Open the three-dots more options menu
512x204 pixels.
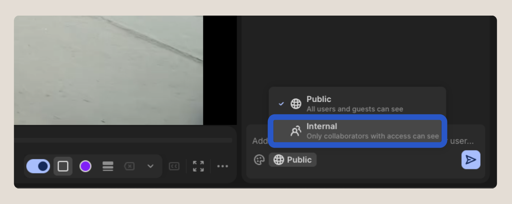click(222, 166)
